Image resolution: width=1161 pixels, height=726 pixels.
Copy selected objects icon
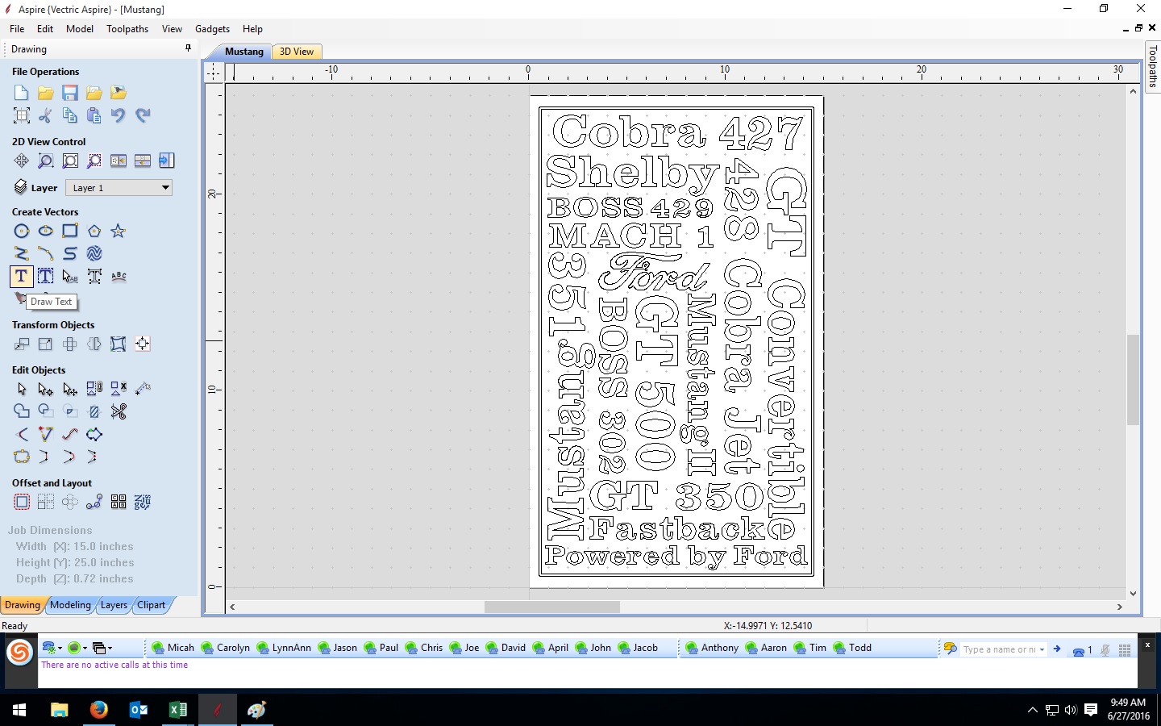[x=70, y=115]
